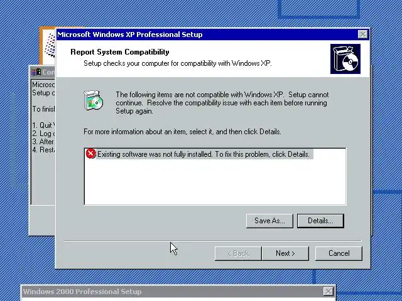Viewport: 402px width, 301px height.
Task: Click the grayed-out < Back button
Action: [238, 253]
